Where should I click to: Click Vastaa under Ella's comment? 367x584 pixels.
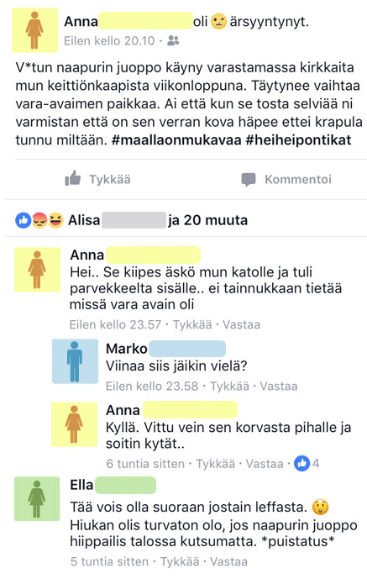tap(228, 561)
